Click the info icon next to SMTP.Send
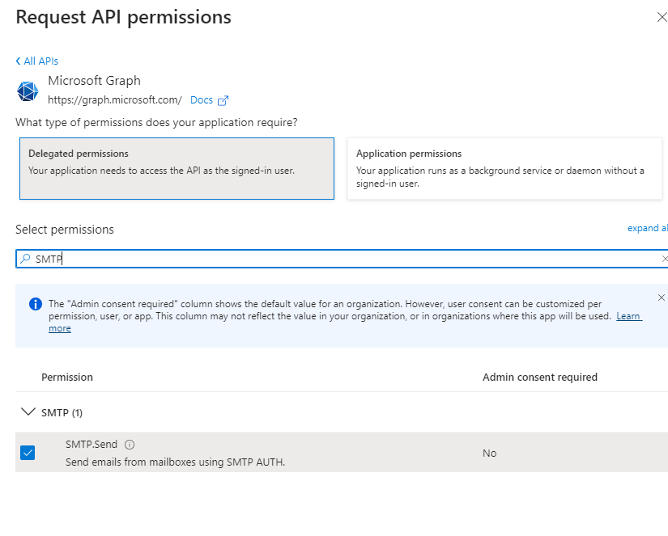668x536 pixels. click(130, 445)
